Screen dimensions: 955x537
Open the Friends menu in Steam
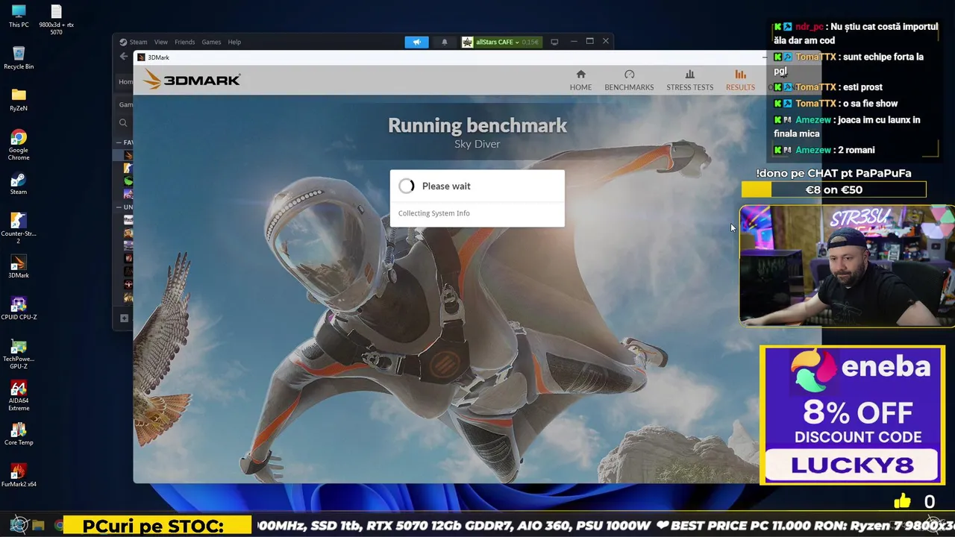tap(184, 42)
